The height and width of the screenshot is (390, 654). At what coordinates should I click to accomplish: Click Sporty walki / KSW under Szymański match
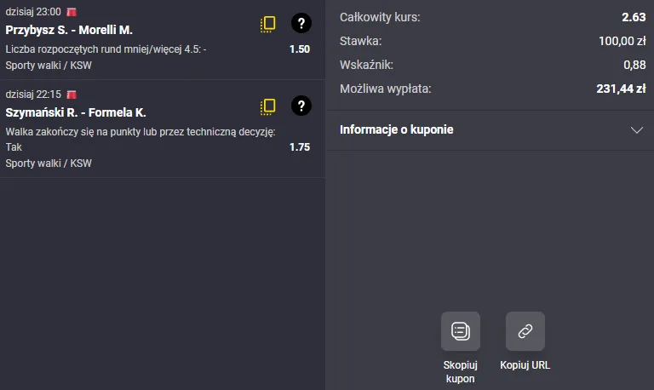point(49,163)
